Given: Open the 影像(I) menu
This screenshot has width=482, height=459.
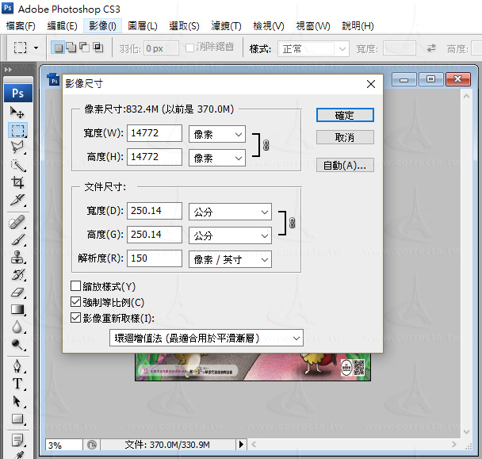Looking at the screenshot, I should coord(102,26).
